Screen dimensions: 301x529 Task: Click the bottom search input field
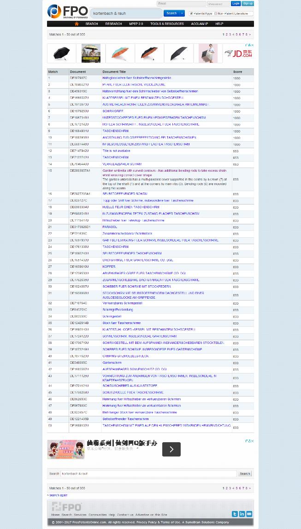(148, 474)
